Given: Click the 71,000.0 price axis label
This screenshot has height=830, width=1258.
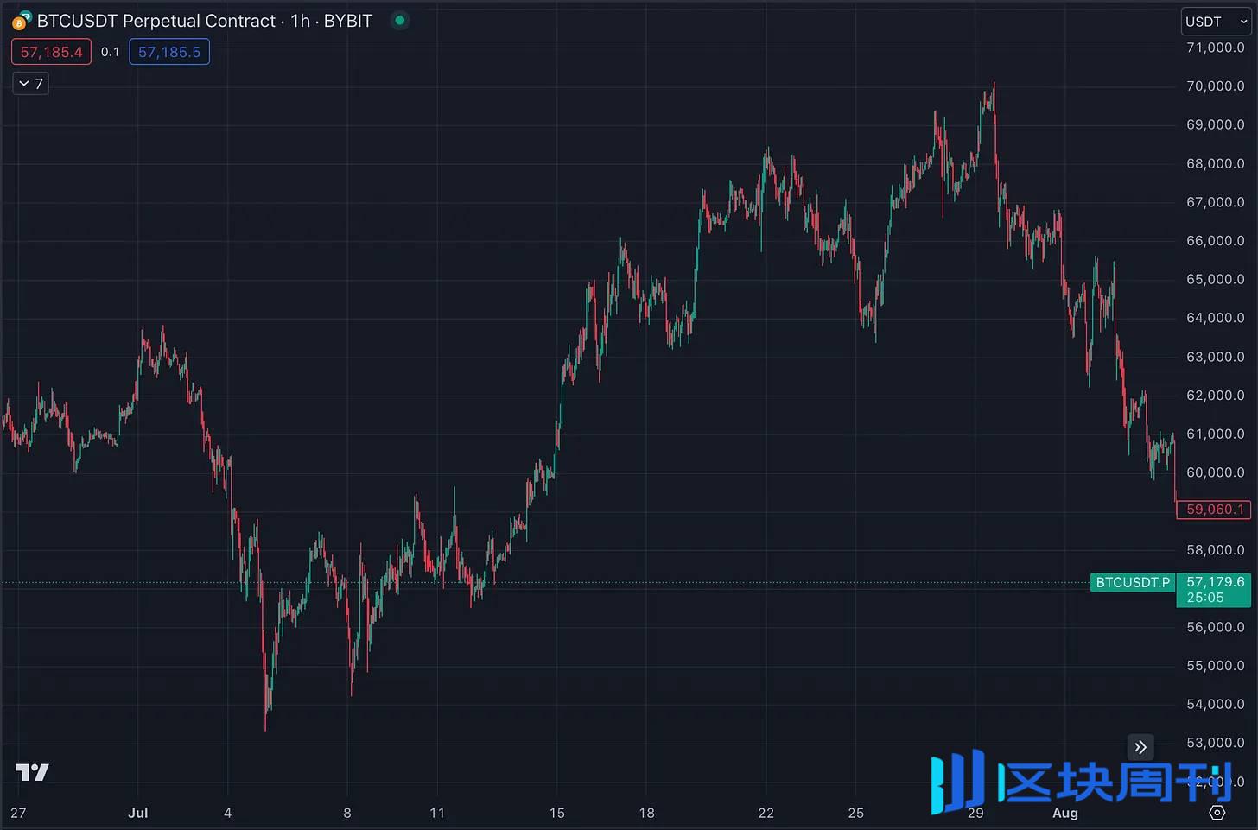Looking at the screenshot, I should pyautogui.click(x=1215, y=48).
